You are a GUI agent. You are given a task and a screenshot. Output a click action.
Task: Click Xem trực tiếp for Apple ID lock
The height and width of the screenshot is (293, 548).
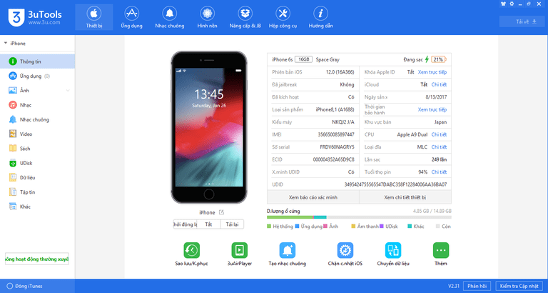click(x=432, y=72)
